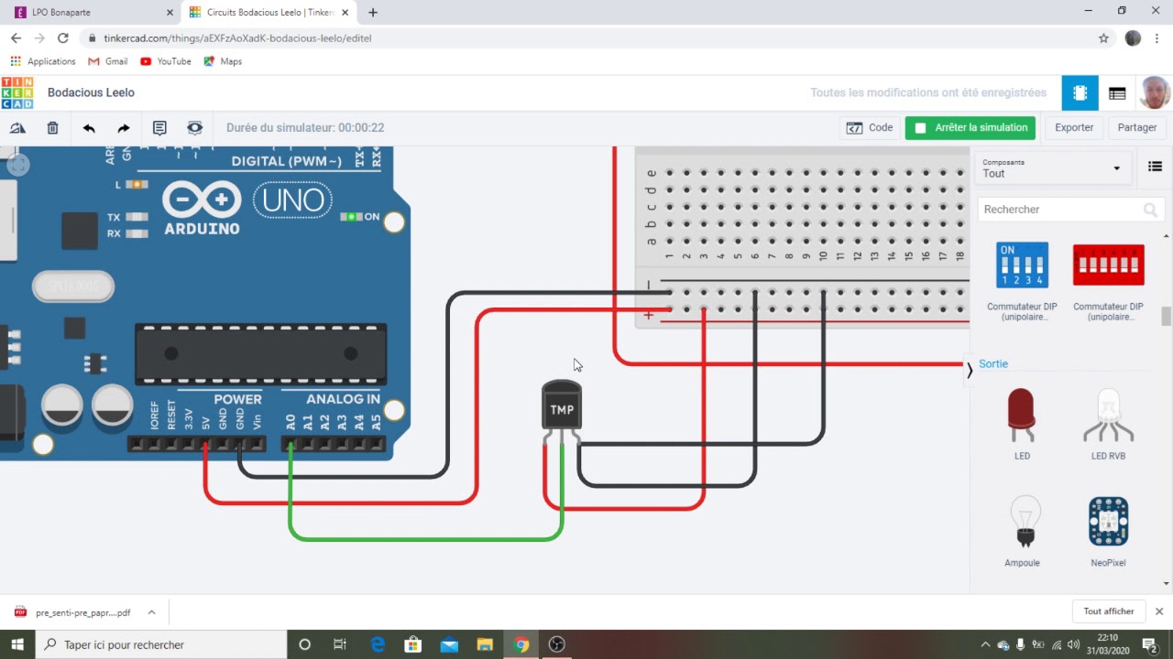The image size is (1173, 659).
Task: Switch to the LPO Bonaparte browser tab
Action: tap(95, 13)
